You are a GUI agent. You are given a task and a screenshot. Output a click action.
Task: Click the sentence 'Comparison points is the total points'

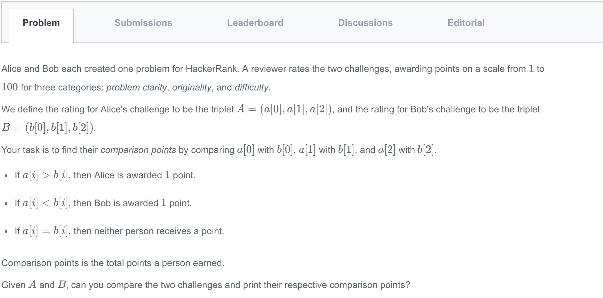pyautogui.click(x=113, y=263)
